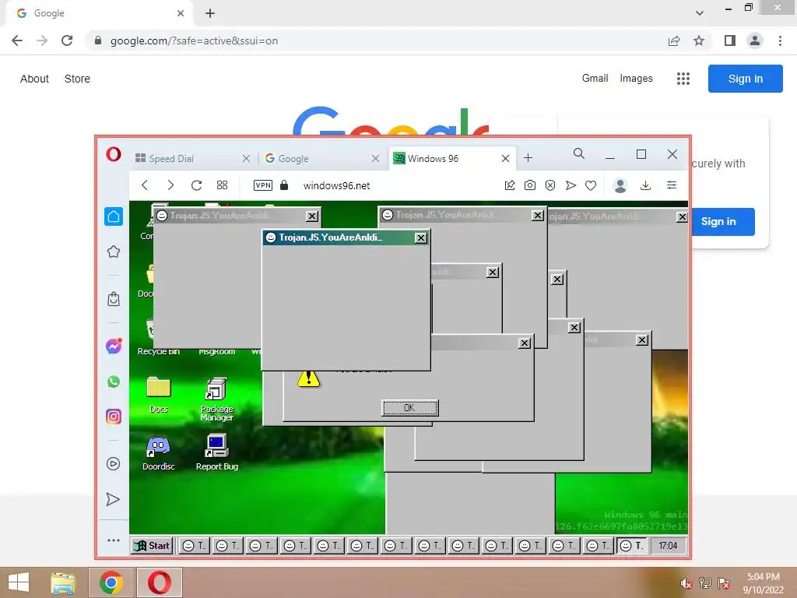Open a new tab in Opera
797x598 pixels.
tap(528, 157)
